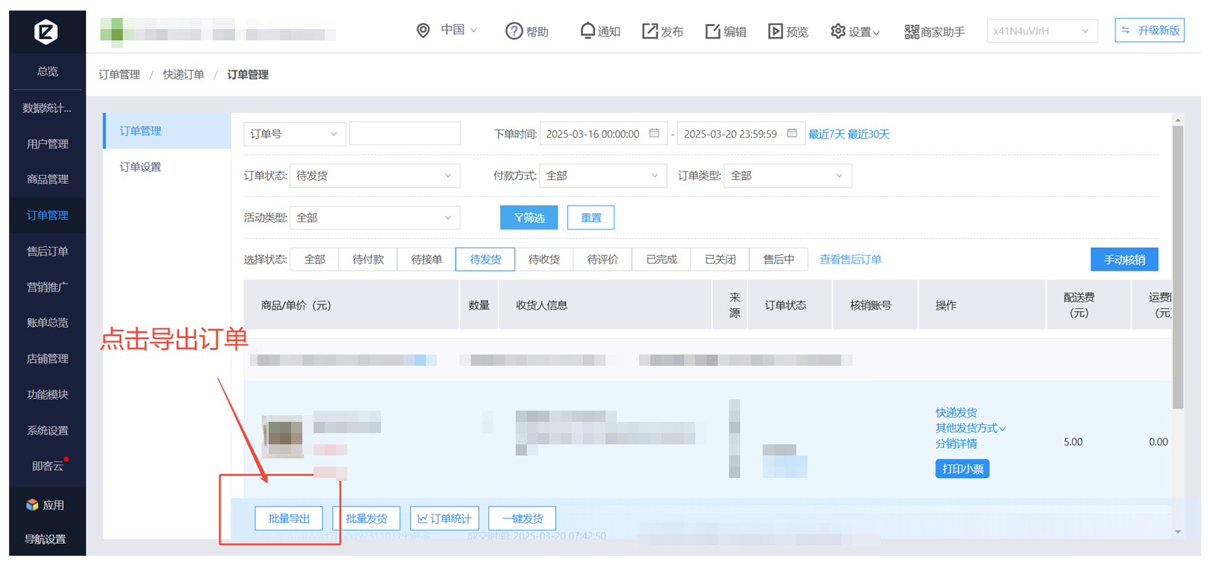This screenshot has height=567, width=1211.
Task: Click the 最近30天 link
Action: point(869,134)
